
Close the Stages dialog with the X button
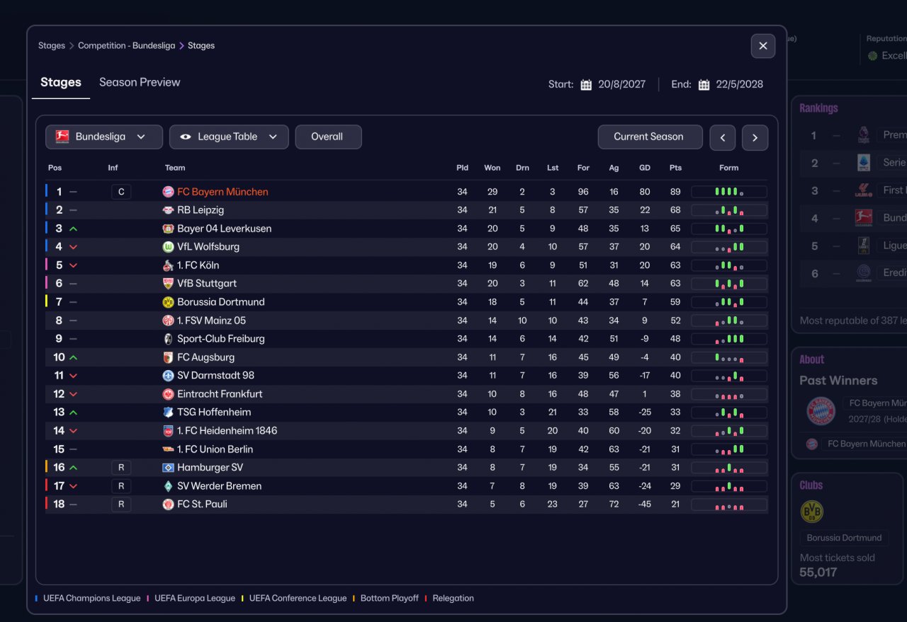(763, 46)
